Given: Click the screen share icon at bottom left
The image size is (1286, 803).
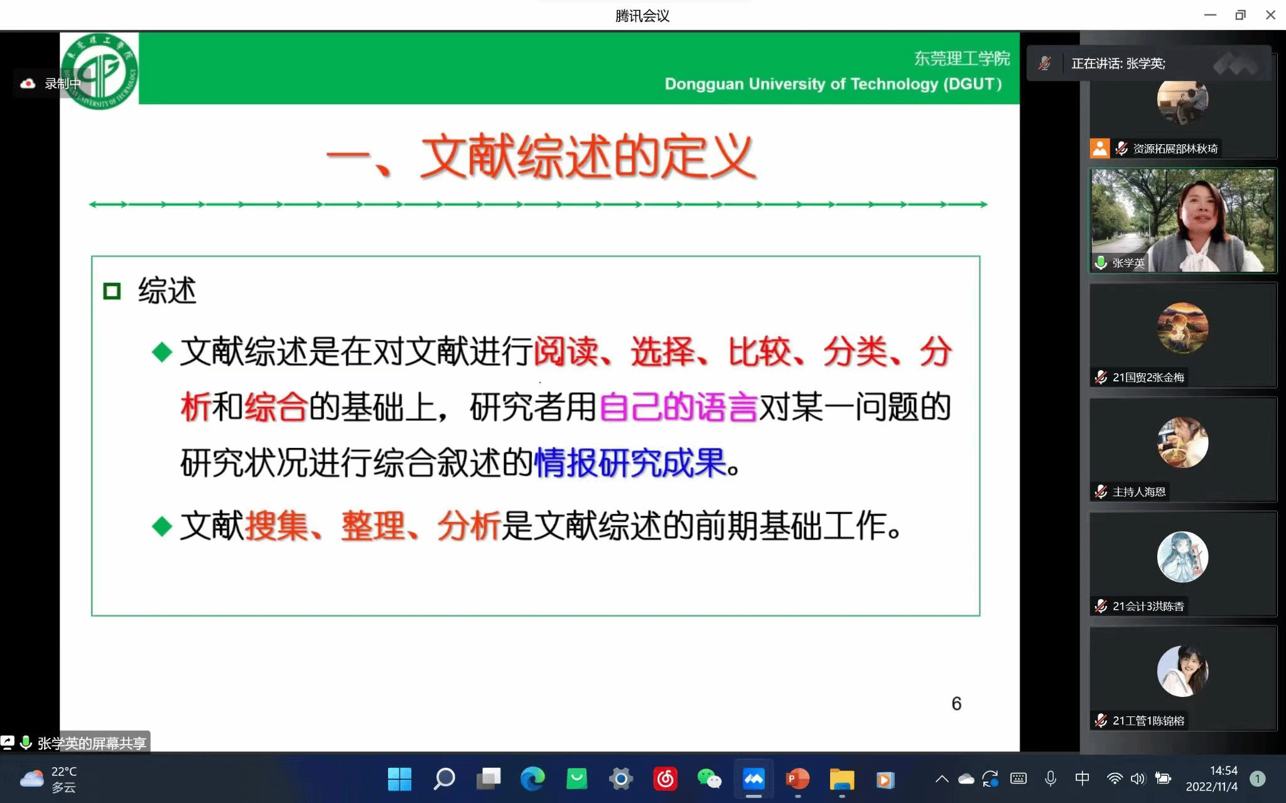Looking at the screenshot, I should pyautogui.click(x=8, y=743).
